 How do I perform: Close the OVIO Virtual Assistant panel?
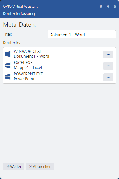point(115,7)
